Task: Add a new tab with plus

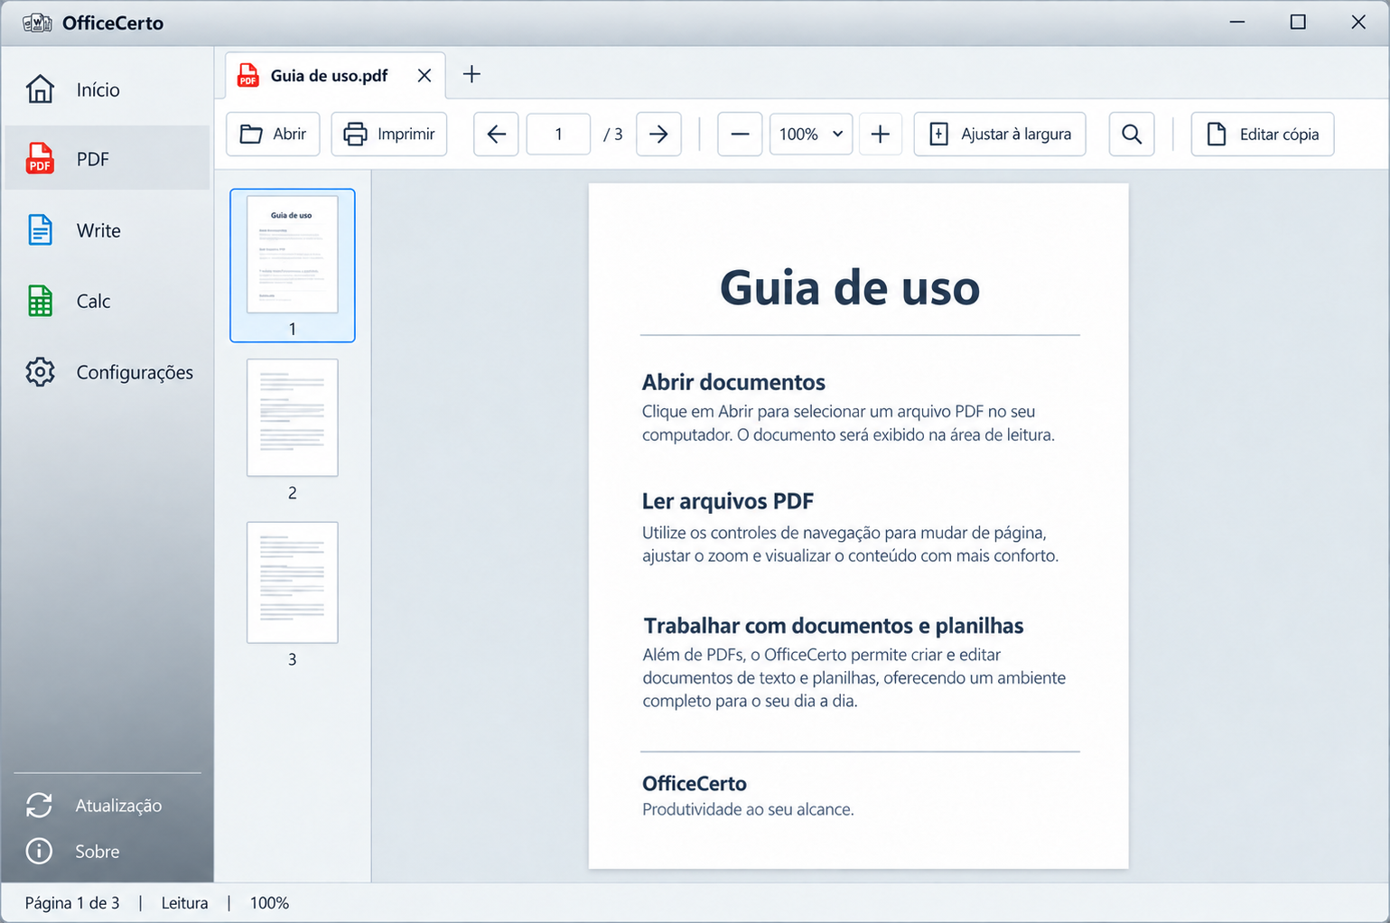Action: [x=471, y=74]
